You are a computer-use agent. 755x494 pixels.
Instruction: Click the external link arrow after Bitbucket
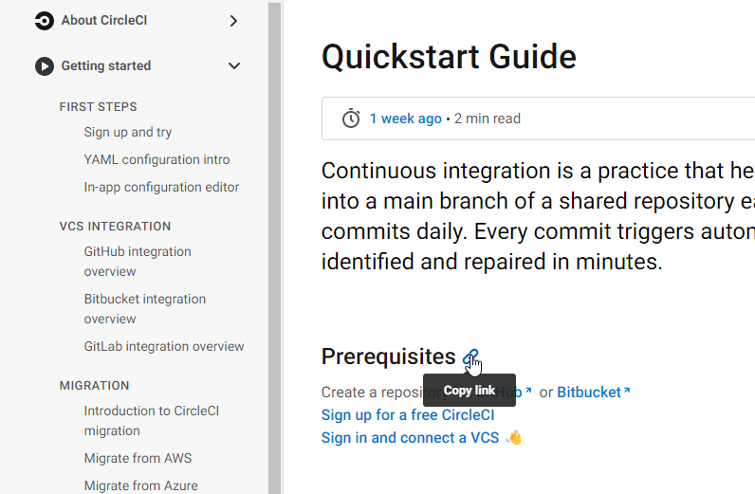(x=627, y=391)
